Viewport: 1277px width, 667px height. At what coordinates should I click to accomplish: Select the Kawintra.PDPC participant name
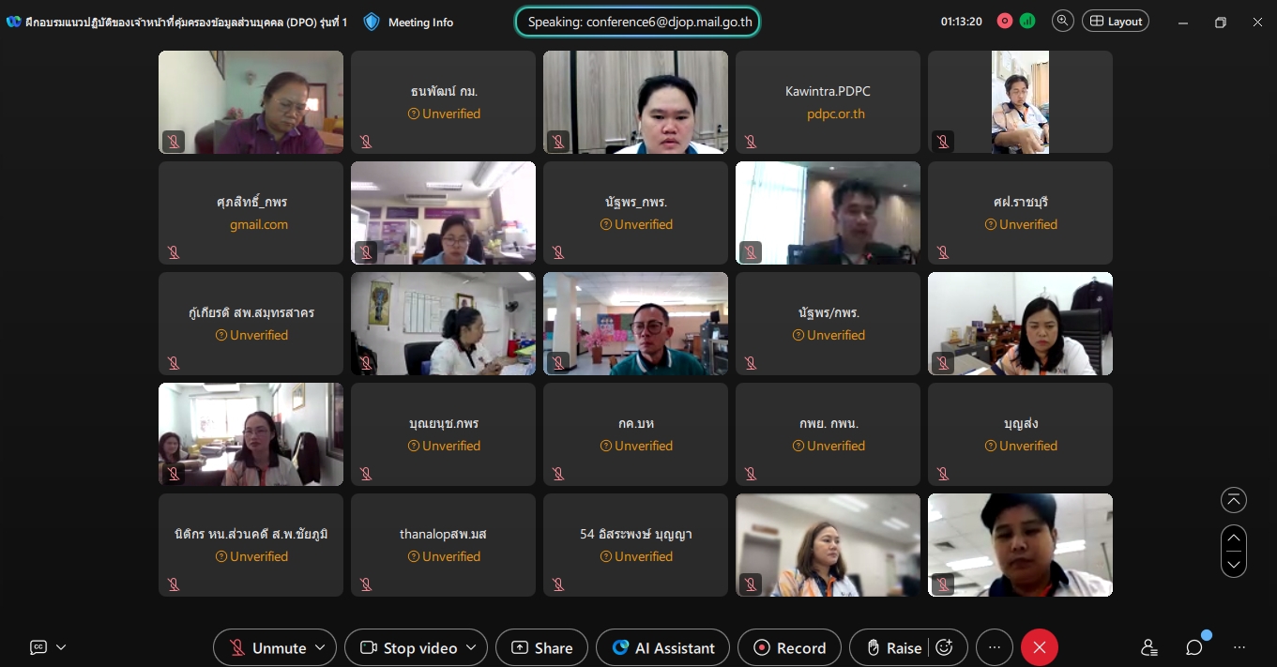pyautogui.click(x=828, y=91)
